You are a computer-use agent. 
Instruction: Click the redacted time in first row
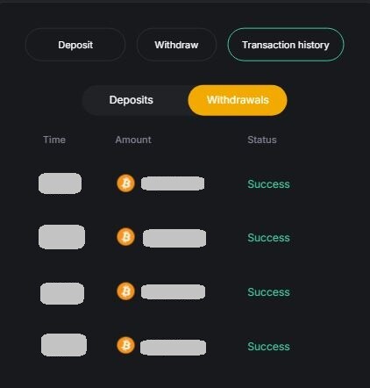point(60,183)
